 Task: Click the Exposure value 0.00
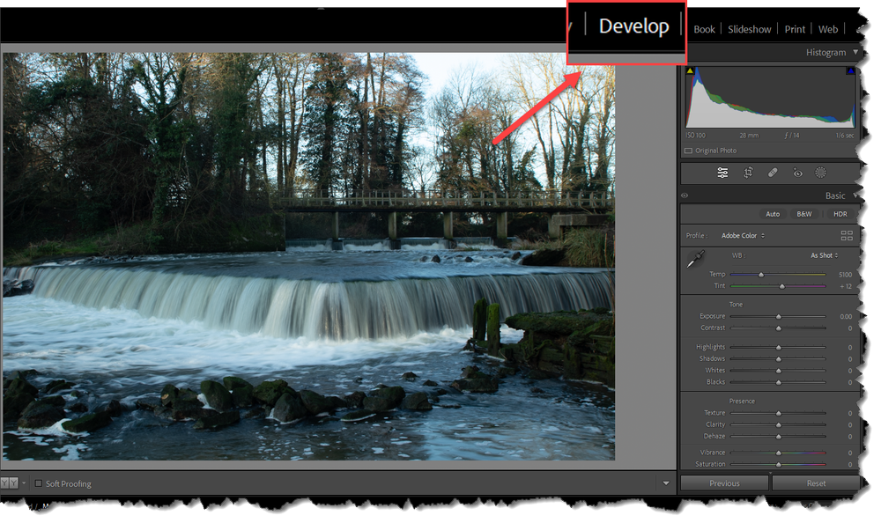point(846,317)
